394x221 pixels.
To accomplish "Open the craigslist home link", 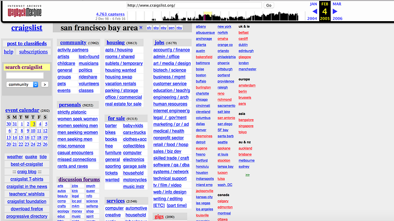I will [27, 28].
